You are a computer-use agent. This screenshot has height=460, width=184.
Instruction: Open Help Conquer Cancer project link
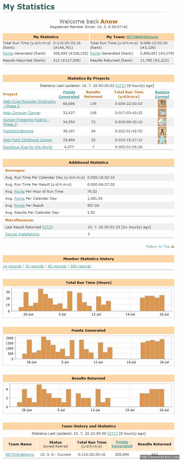[22, 113]
